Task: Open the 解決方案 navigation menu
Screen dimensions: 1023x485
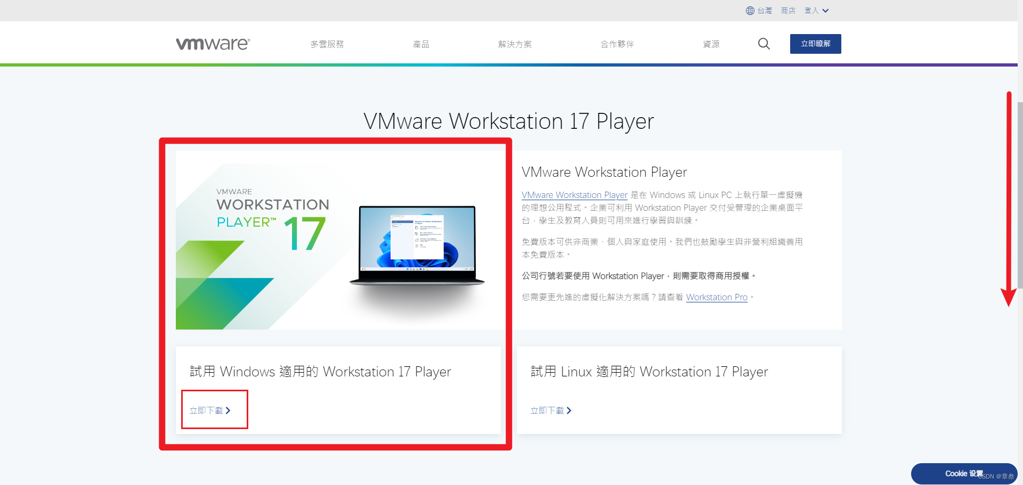Action: click(515, 44)
